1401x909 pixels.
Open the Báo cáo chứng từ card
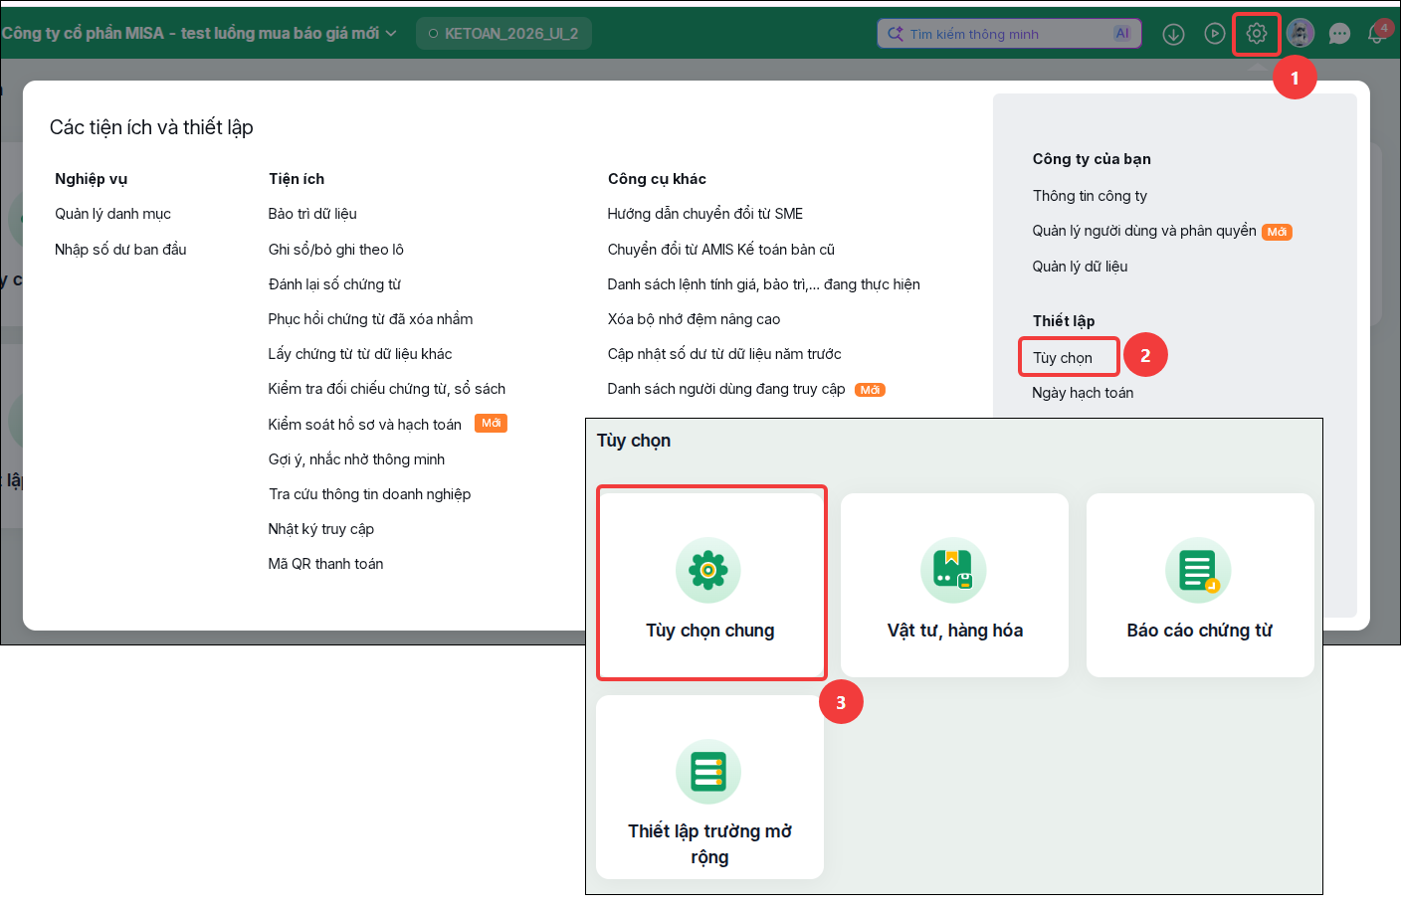point(1200,585)
